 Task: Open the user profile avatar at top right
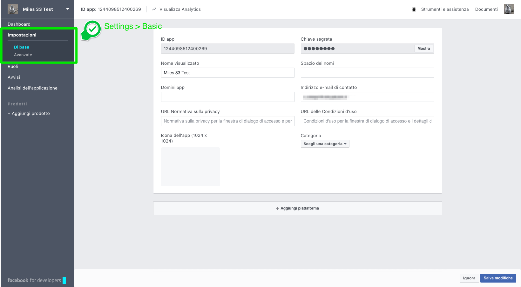[509, 9]
